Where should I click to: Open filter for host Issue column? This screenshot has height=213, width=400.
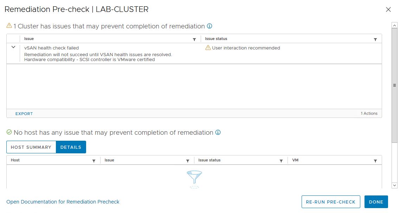tap(188, 161)
